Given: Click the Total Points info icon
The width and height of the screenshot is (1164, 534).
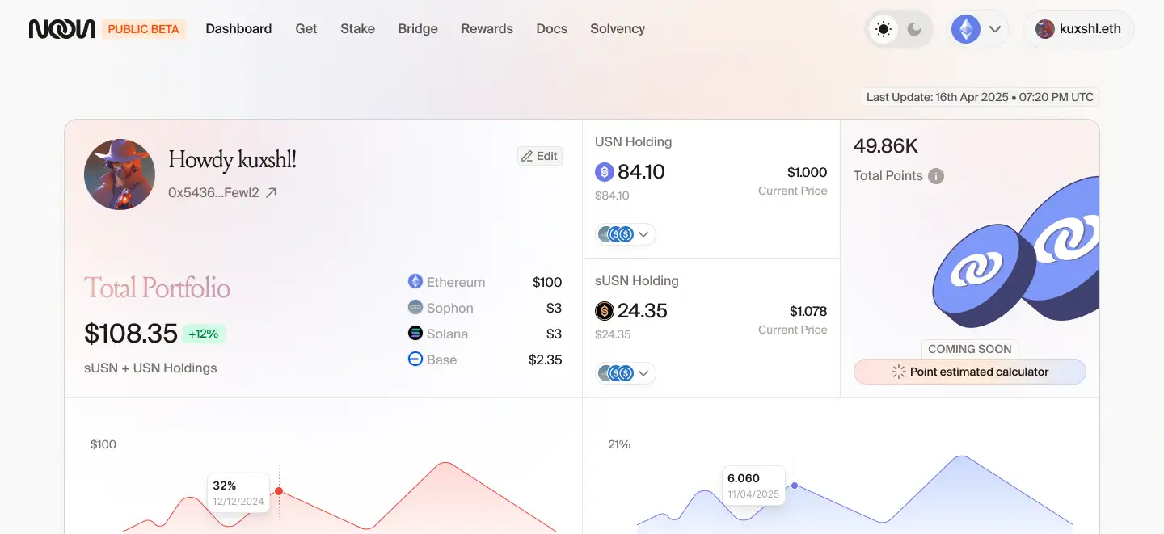Looking at the screenshot, I should click(x=936, y=176).
